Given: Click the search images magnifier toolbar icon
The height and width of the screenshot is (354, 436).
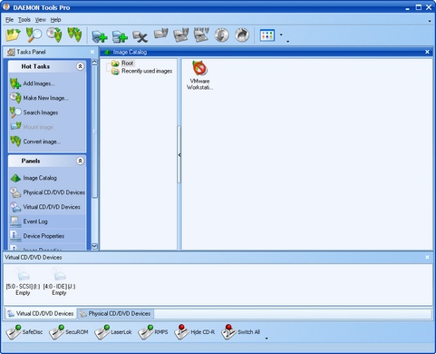Looking at the screenshot, I should pos(34,34).
